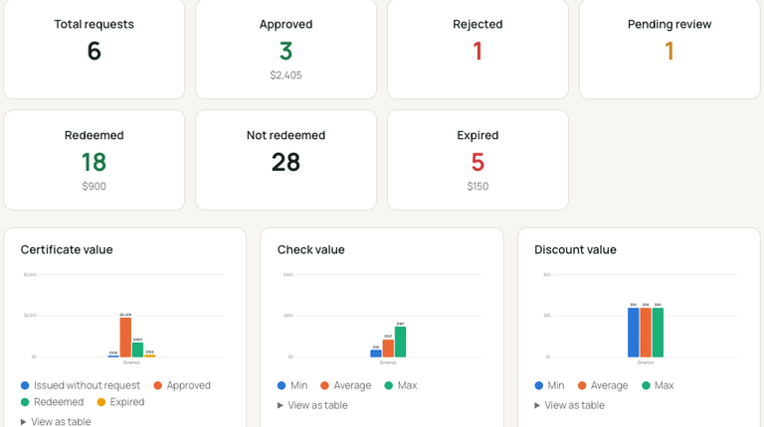
Task: Expand View as table under Certificate value
Action: [x=56, y=421]
